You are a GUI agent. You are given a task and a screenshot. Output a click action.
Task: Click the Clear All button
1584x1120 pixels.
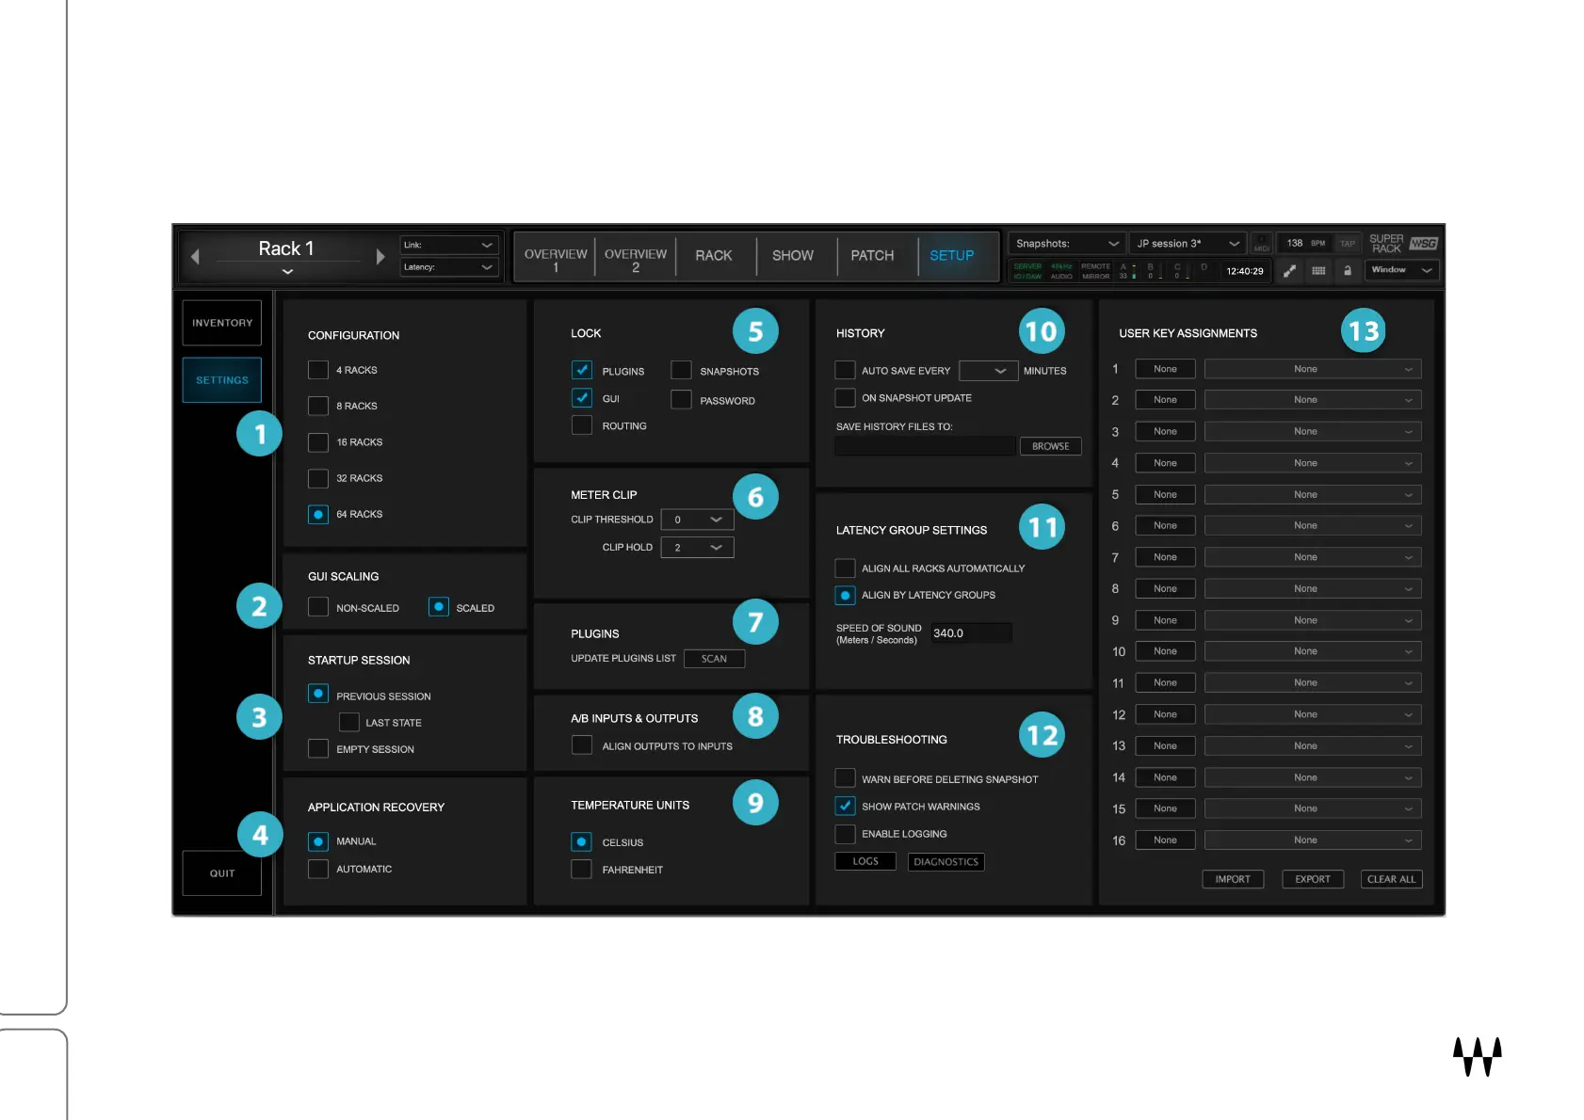[x=1391, y=879]
